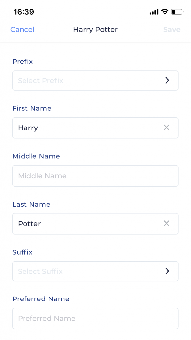Image resolution: width=191 pixels, height=340 pixels.
Task: Cancel editing the contact
Action: pos(23,30)
